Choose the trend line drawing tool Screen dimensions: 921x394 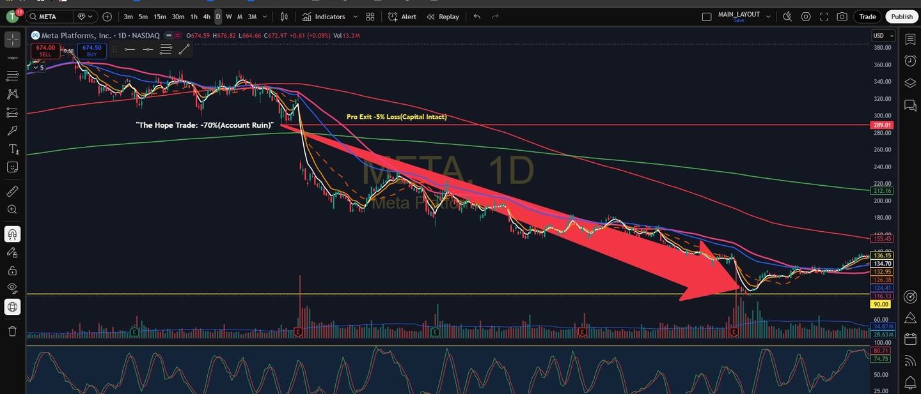pyautogui.click(x=12, y=58)
